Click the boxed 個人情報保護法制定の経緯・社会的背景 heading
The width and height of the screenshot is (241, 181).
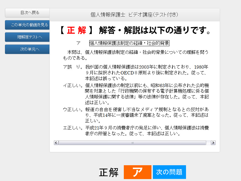(129, 43)
